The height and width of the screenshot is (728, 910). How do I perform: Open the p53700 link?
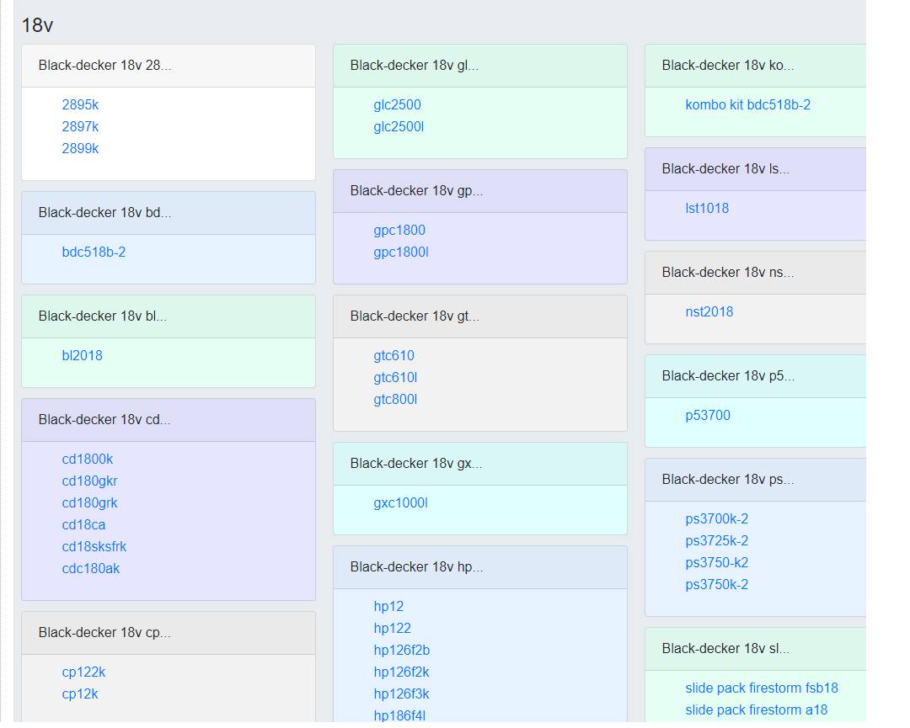(x=708, y=416)
